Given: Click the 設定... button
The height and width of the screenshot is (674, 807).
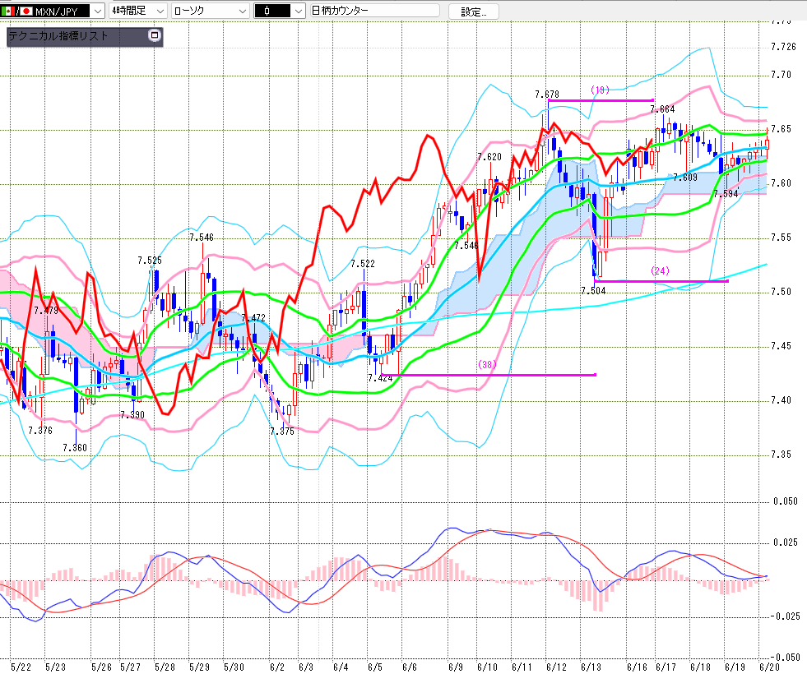Looking at the screenshot, I should tap(474, 12).
